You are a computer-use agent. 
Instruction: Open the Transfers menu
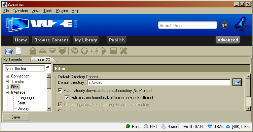20,11
